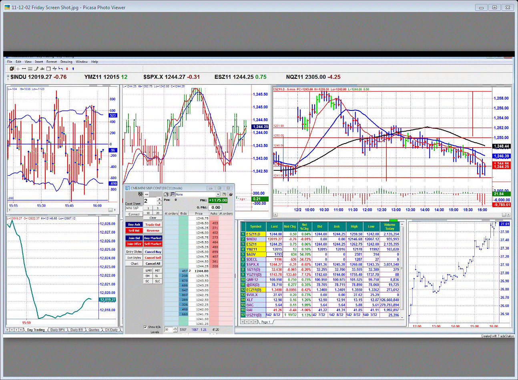Open the File menu

(x=10, y=62)
